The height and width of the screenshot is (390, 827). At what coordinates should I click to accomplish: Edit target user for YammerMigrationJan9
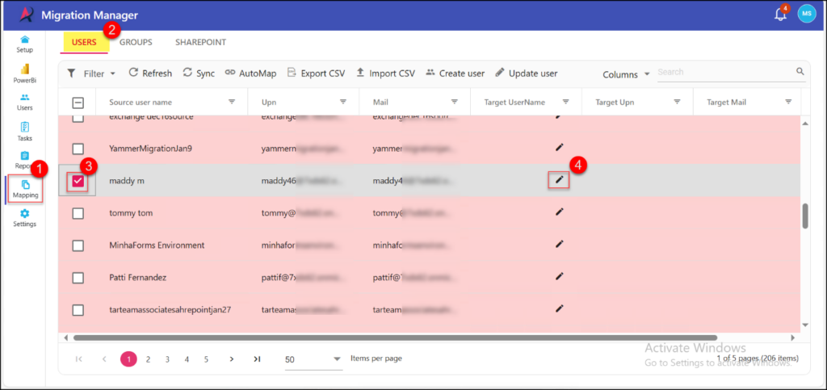(x=560, y=148)
